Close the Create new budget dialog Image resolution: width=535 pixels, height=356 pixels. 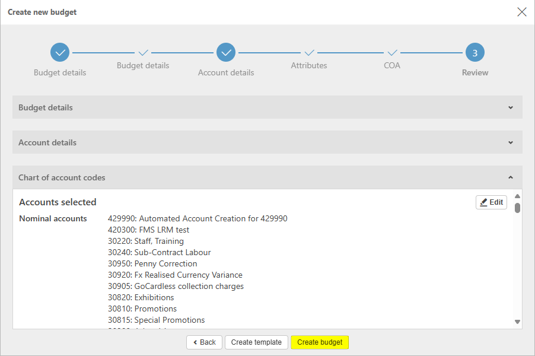521,12
